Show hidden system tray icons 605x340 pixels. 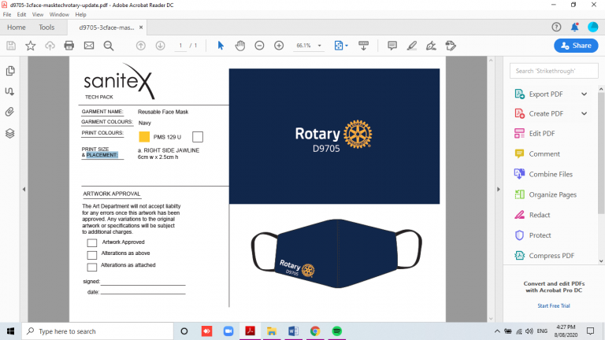point(497,331)
